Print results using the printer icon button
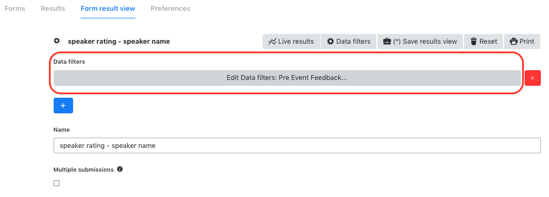This screenshot has width=549, height=197. click(x=522, y=42)
